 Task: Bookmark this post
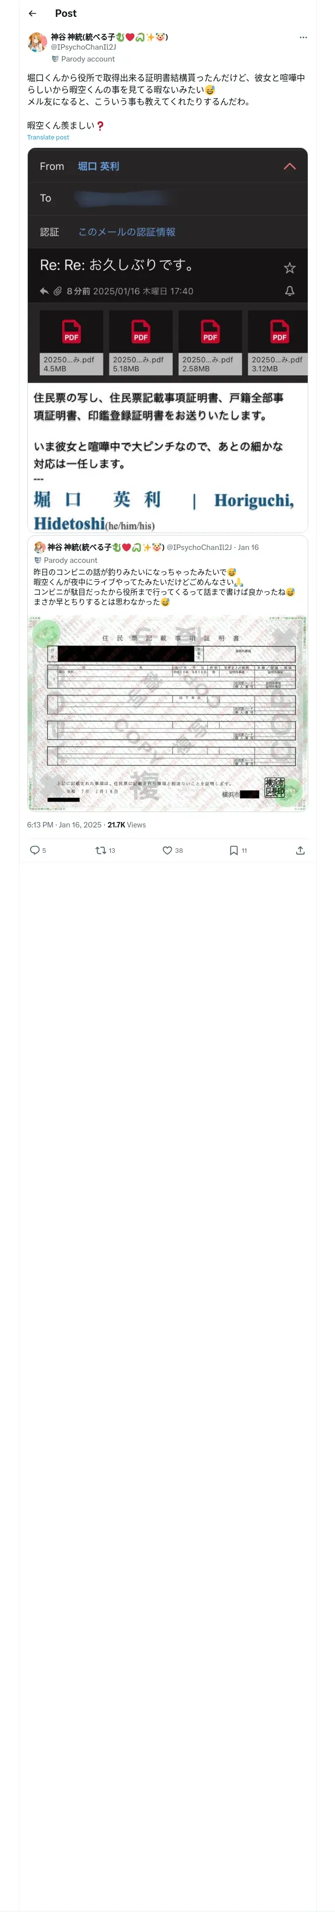233,850
